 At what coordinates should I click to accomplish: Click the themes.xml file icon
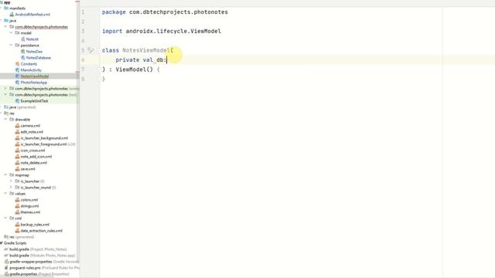(17, 212)
